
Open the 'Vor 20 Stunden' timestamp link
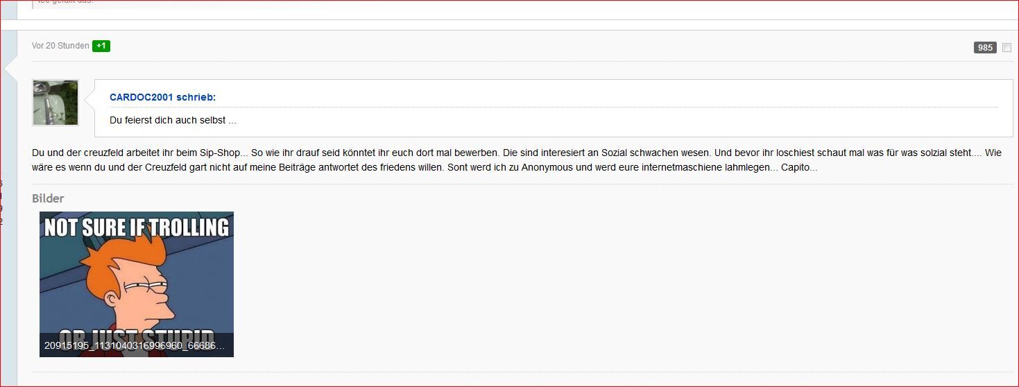(60, 46)
